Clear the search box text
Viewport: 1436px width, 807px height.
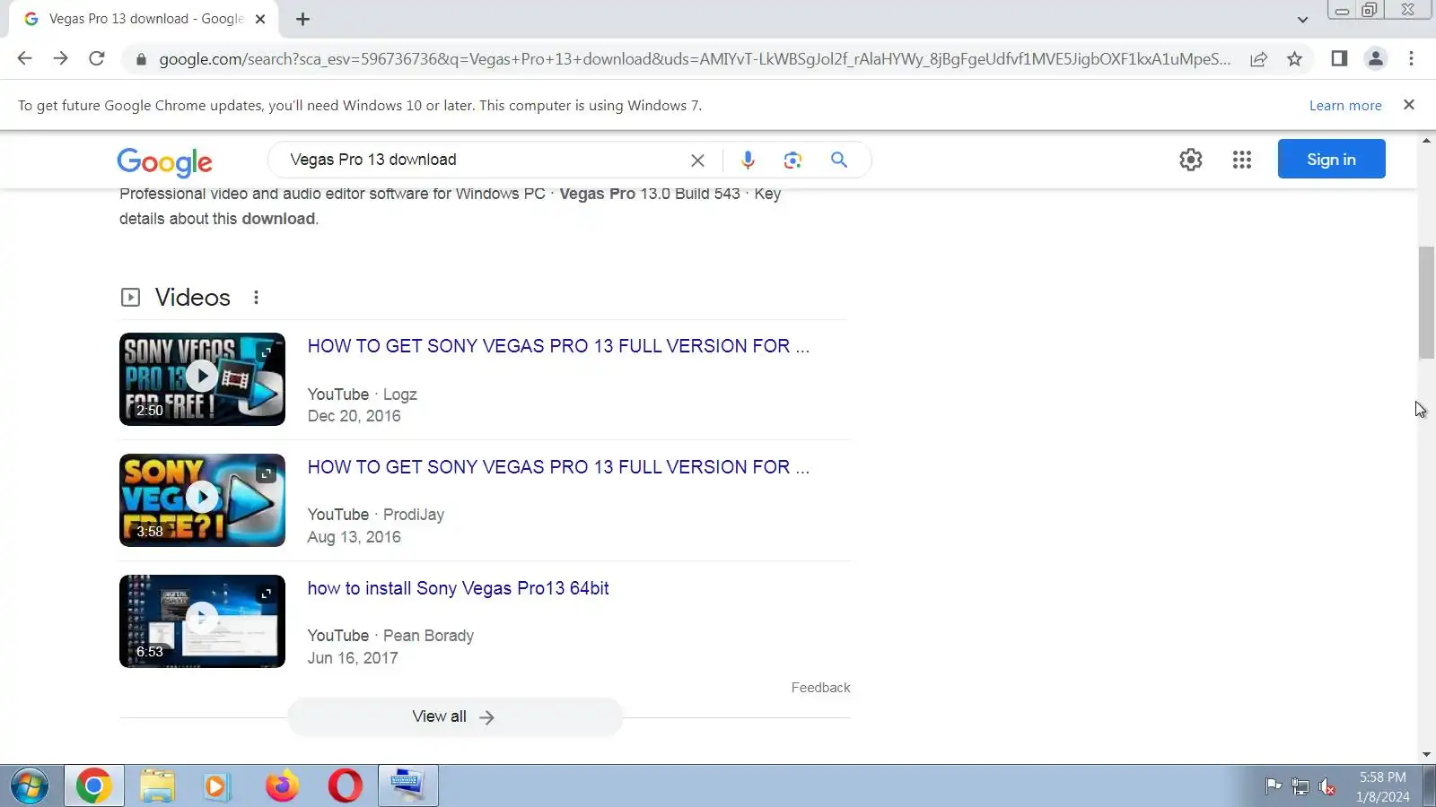697,160
